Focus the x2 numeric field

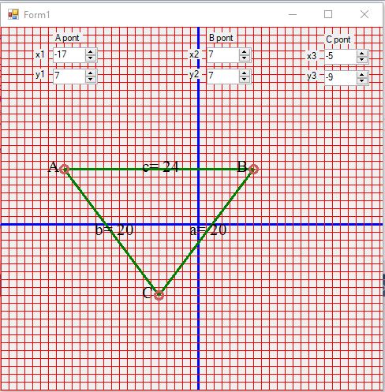(223, 55)
